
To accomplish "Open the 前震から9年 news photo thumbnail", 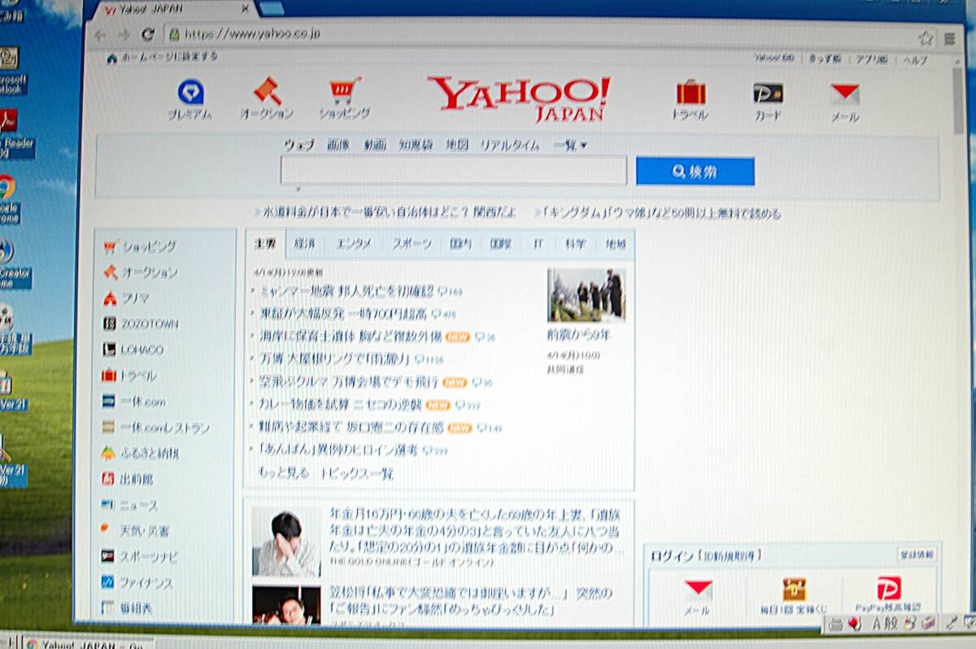I will [x=586, y=295].
